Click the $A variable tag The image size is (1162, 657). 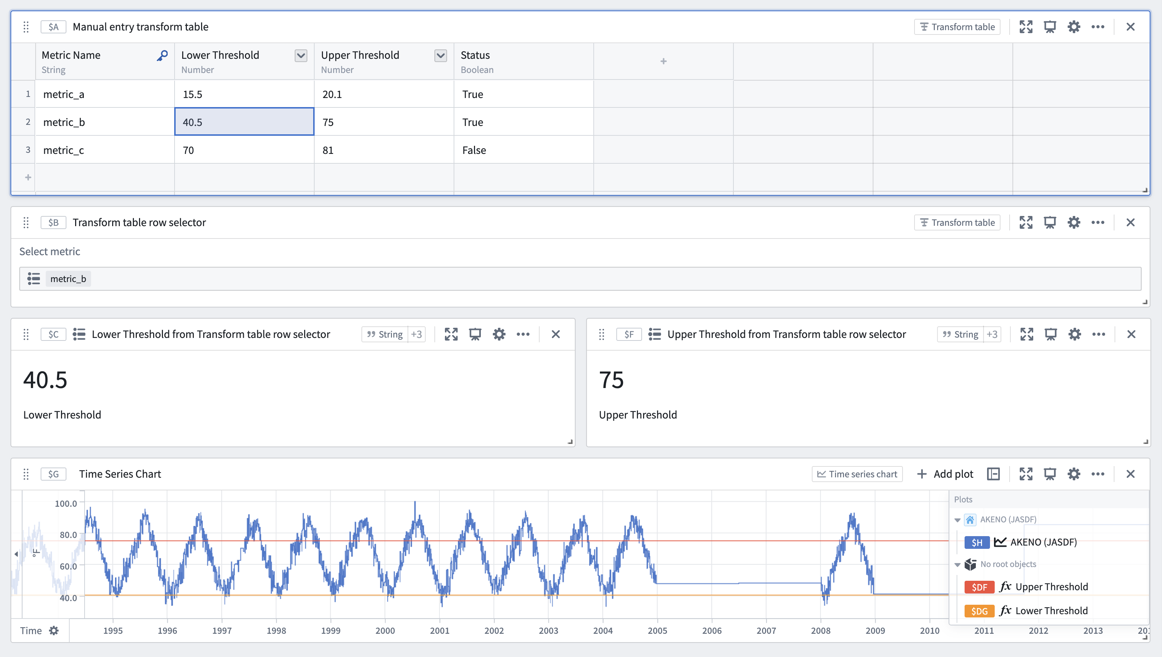pyautogui.click(x=53, y=26)
